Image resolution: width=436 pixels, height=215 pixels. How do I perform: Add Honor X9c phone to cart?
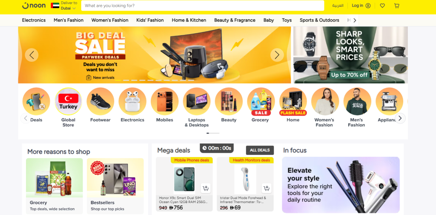(206, 188)
